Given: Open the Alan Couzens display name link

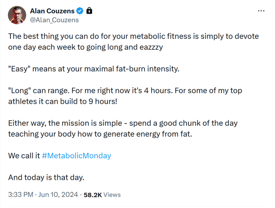Looking at the screenshot, I should tap(52, 11).
